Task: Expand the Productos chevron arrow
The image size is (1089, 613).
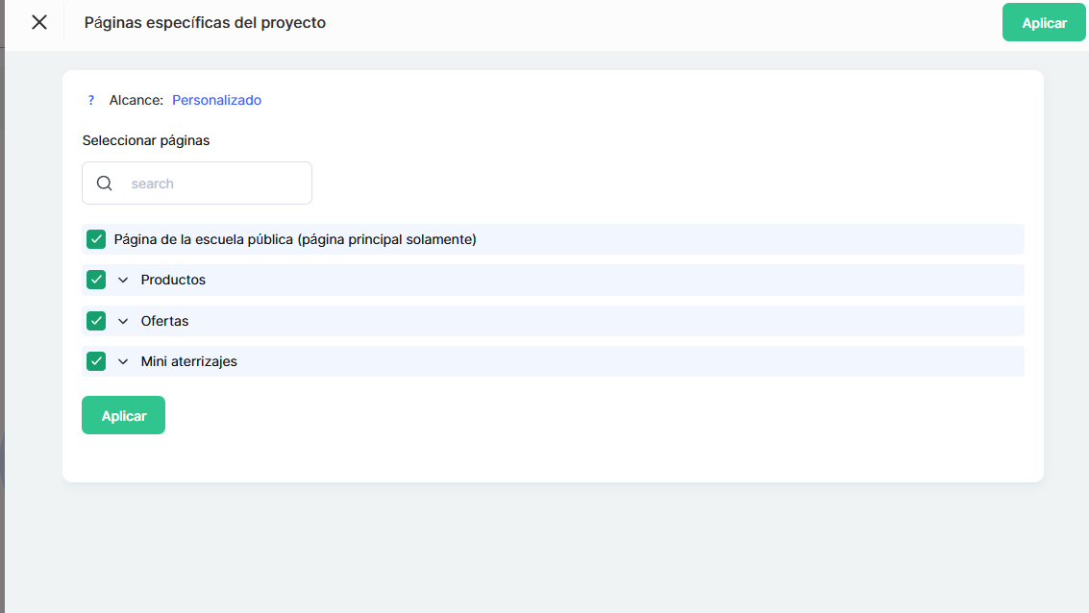Action: coord(123,280)
